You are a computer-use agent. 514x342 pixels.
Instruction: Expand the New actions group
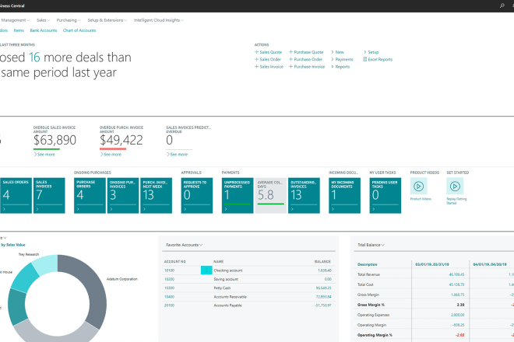point(337,52)
